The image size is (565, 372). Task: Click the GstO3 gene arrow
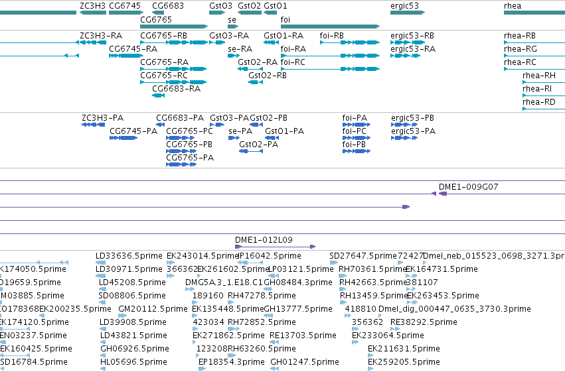coord(217,13)
